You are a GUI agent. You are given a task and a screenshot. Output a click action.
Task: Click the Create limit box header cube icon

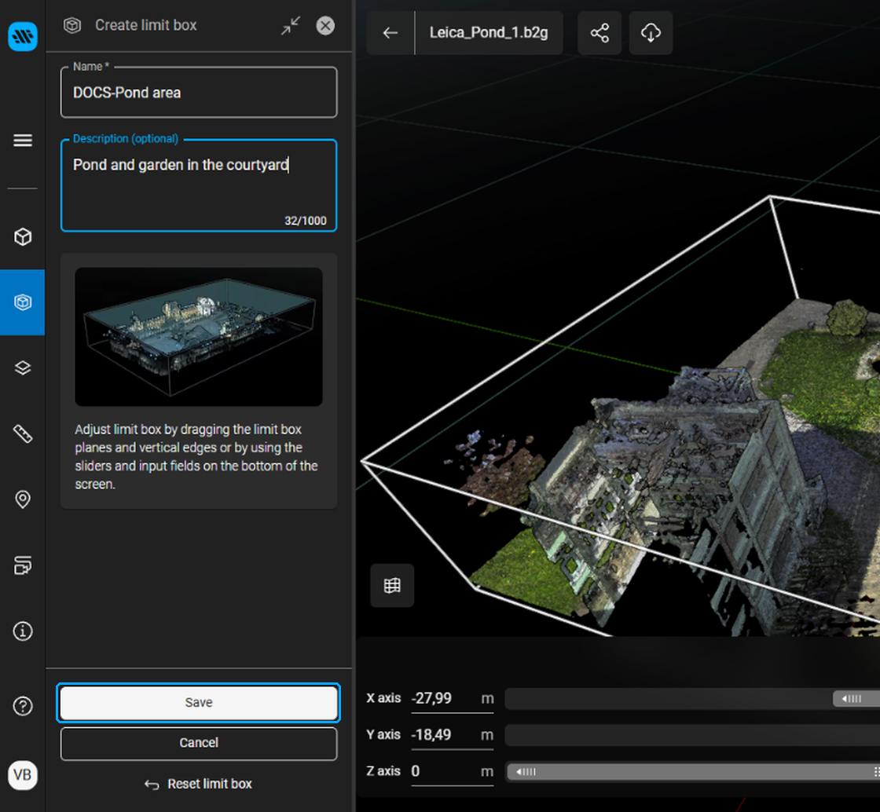pos(72,25)
